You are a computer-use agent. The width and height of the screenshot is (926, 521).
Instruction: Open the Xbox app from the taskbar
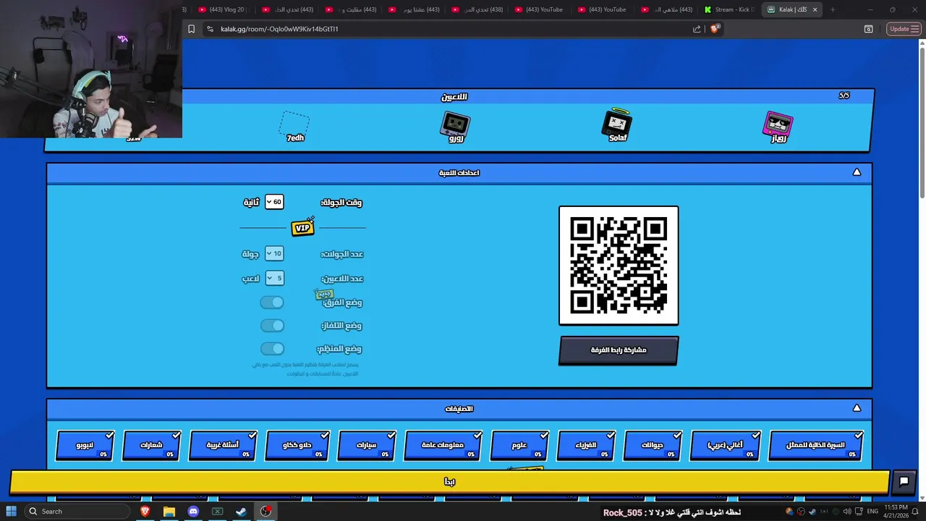(x=217, y=512)
